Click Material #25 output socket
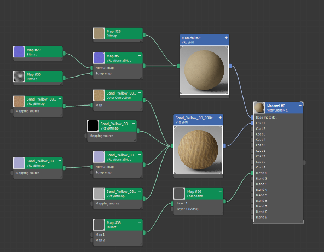The height and width of the screenshot is (252, 324). point(230,66)
